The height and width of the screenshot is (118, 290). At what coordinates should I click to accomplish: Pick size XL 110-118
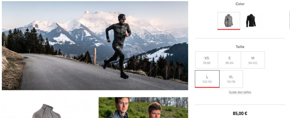point(231,79)
